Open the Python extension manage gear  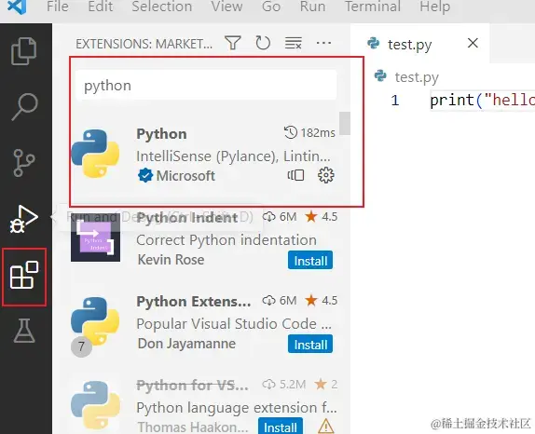coord(326,175)
